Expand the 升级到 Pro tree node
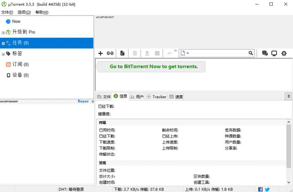Image resolution: width=293 pixels, height=192 pixels. (3, 33)
